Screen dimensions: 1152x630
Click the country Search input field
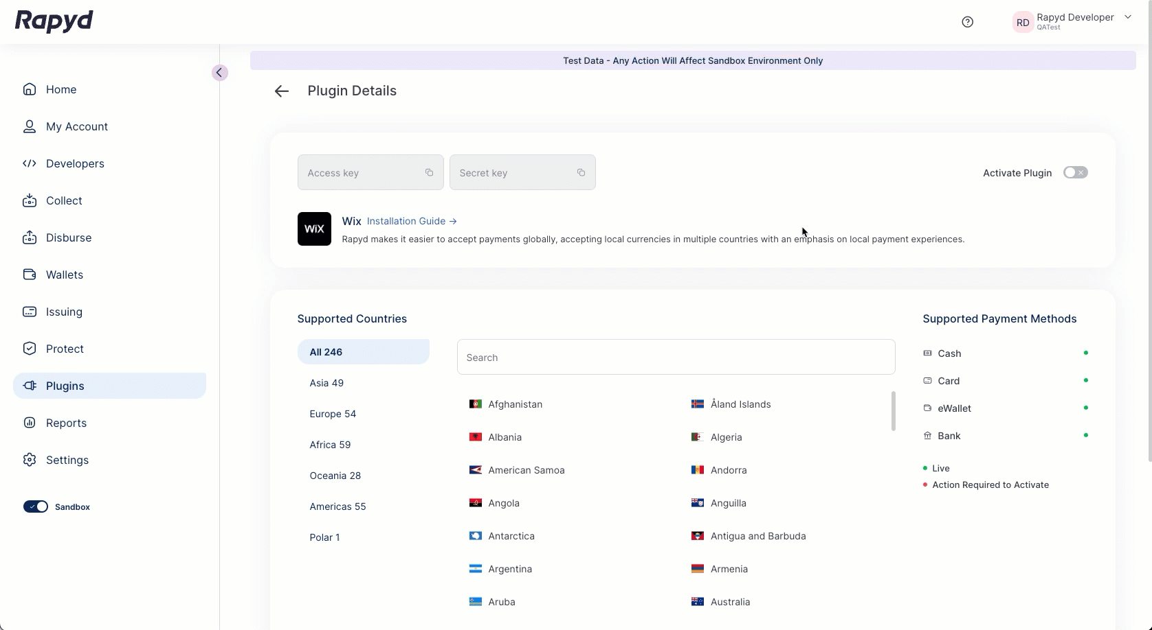click(x=676, y=357)
